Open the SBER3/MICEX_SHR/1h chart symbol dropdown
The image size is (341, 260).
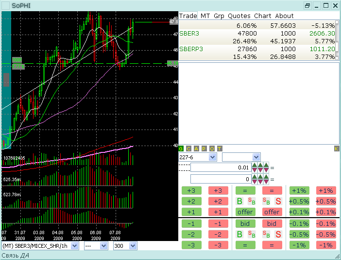74,246
